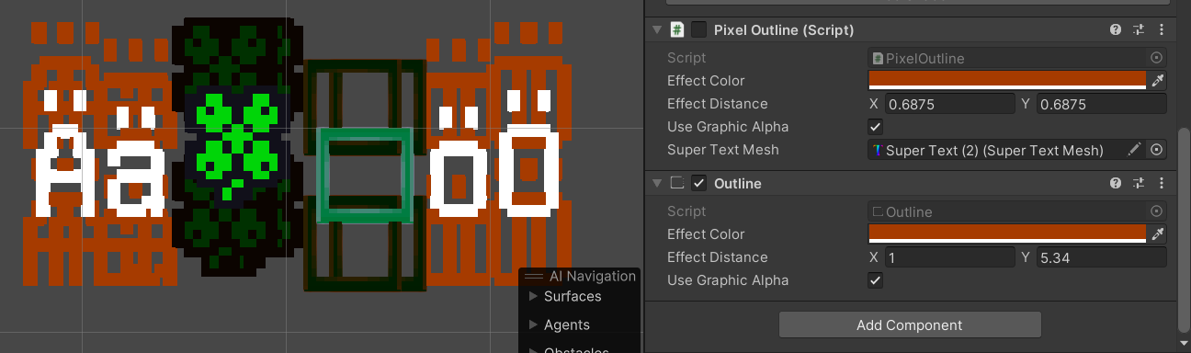Click the Outline Effect Distance Y field

1102,257
